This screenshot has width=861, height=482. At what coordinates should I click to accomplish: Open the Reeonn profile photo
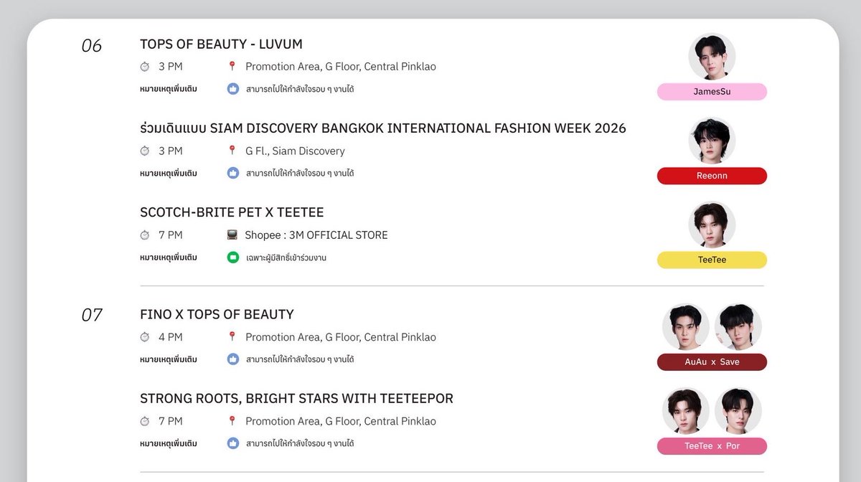(x=712, y=141)
